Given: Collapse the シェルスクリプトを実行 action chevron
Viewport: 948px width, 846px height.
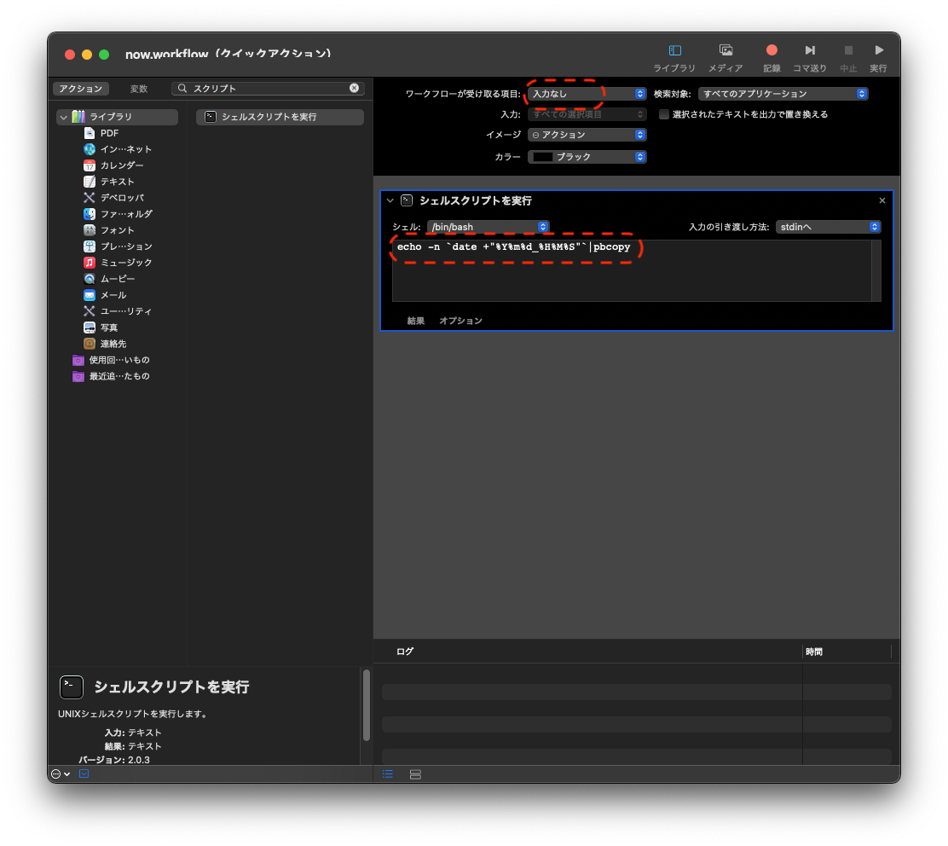Looking at the screenshot, I should pyautogui.click(x=390, y=200).
